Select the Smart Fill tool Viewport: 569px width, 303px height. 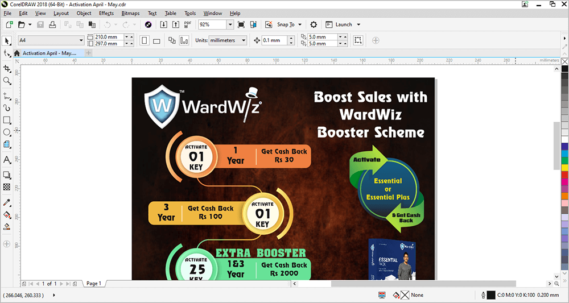coord(6,227)
